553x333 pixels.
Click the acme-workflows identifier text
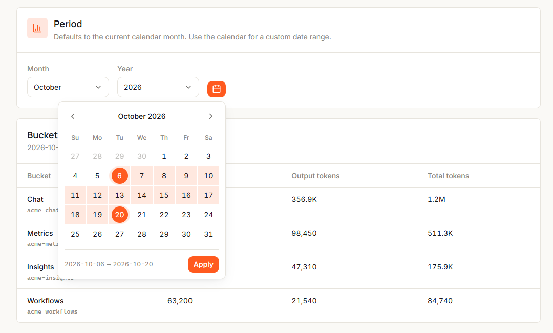tap(52, 311)
